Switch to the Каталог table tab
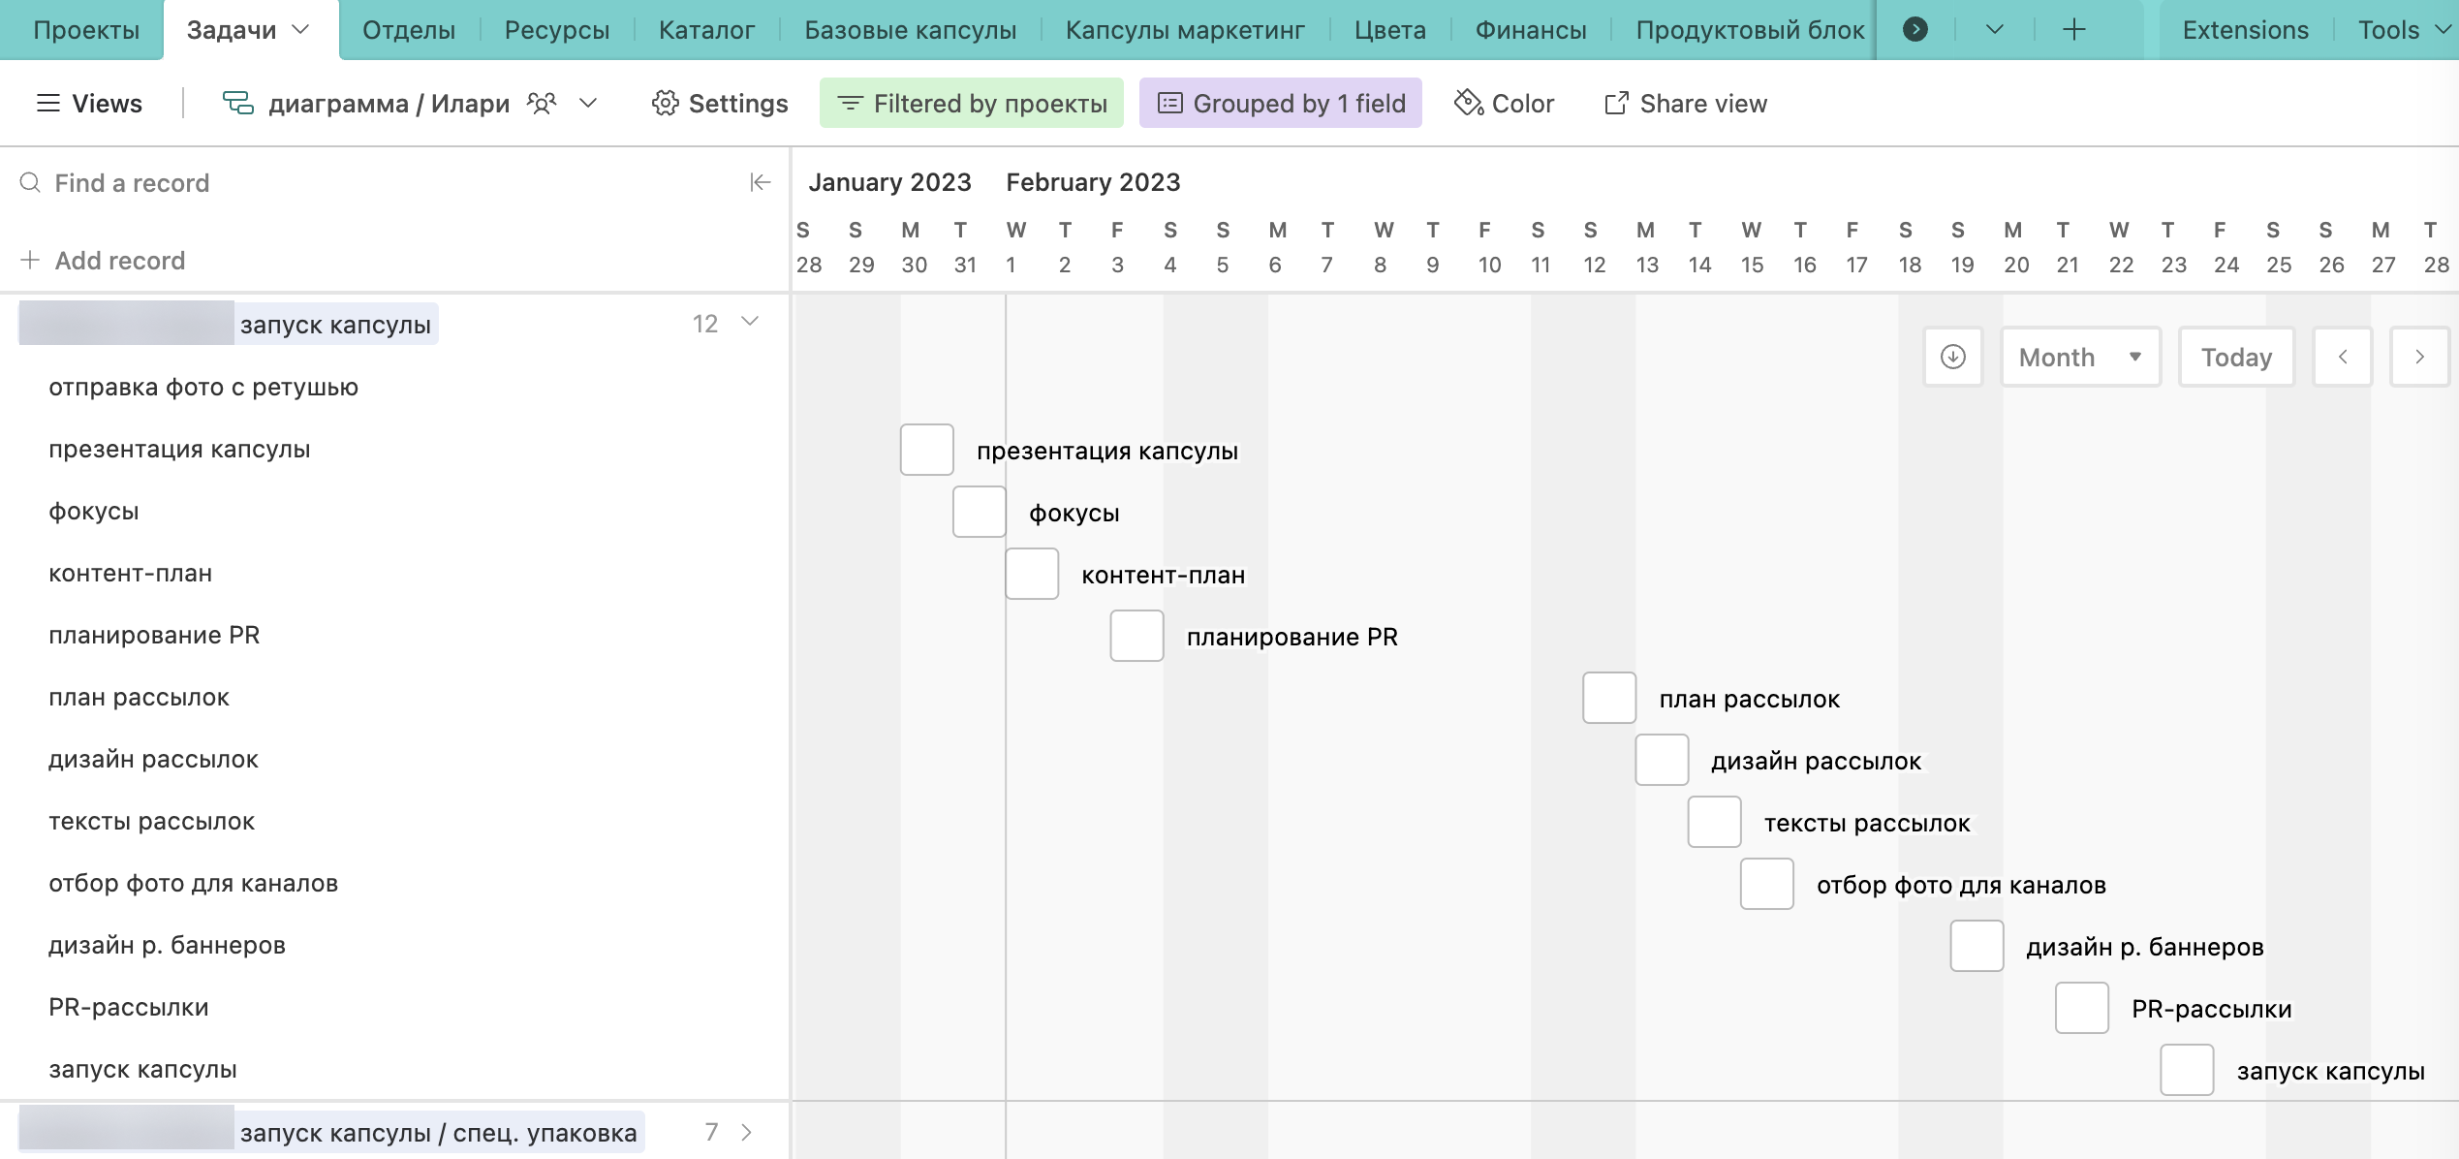Viewport: 2459px width, 1159px height. click(x=705, y=29)
